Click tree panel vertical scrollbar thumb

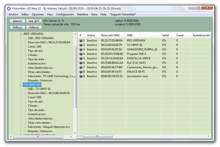tap(75, 77)
